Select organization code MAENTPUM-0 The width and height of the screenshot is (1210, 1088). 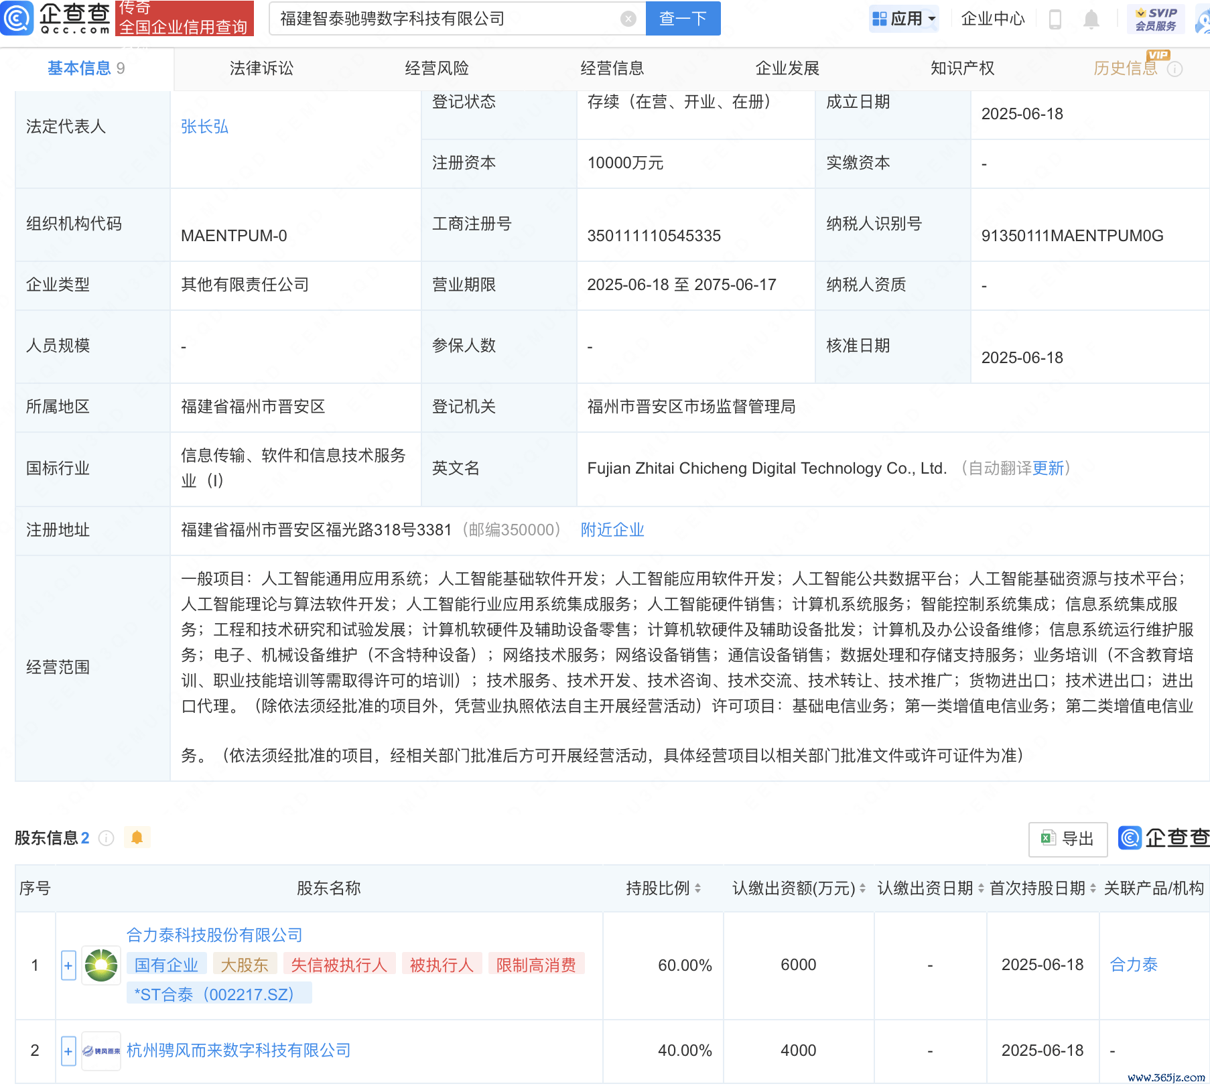tap(234, 236)
